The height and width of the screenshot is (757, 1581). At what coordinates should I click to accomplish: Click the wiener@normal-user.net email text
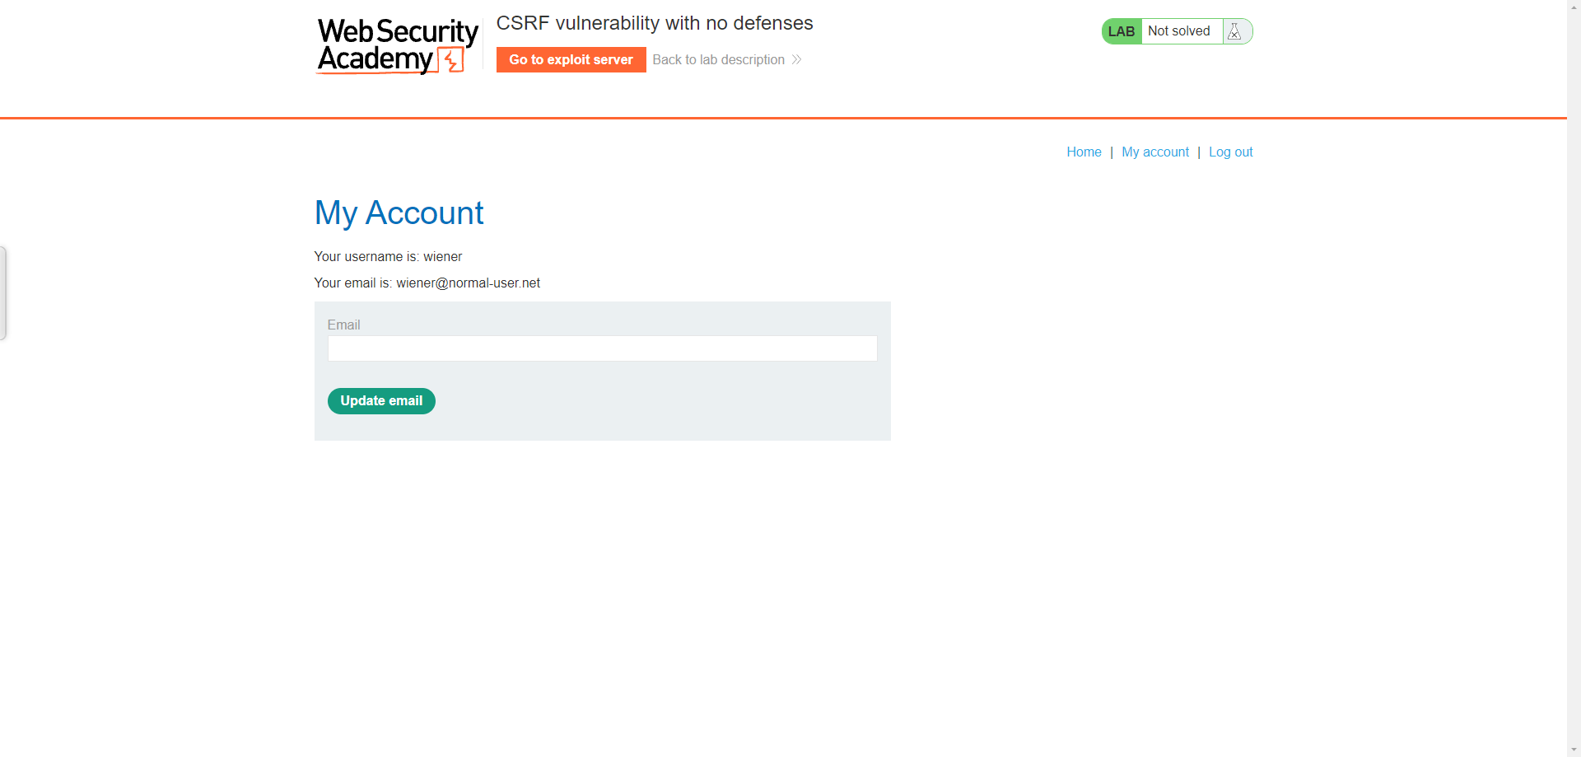(468, 283)
